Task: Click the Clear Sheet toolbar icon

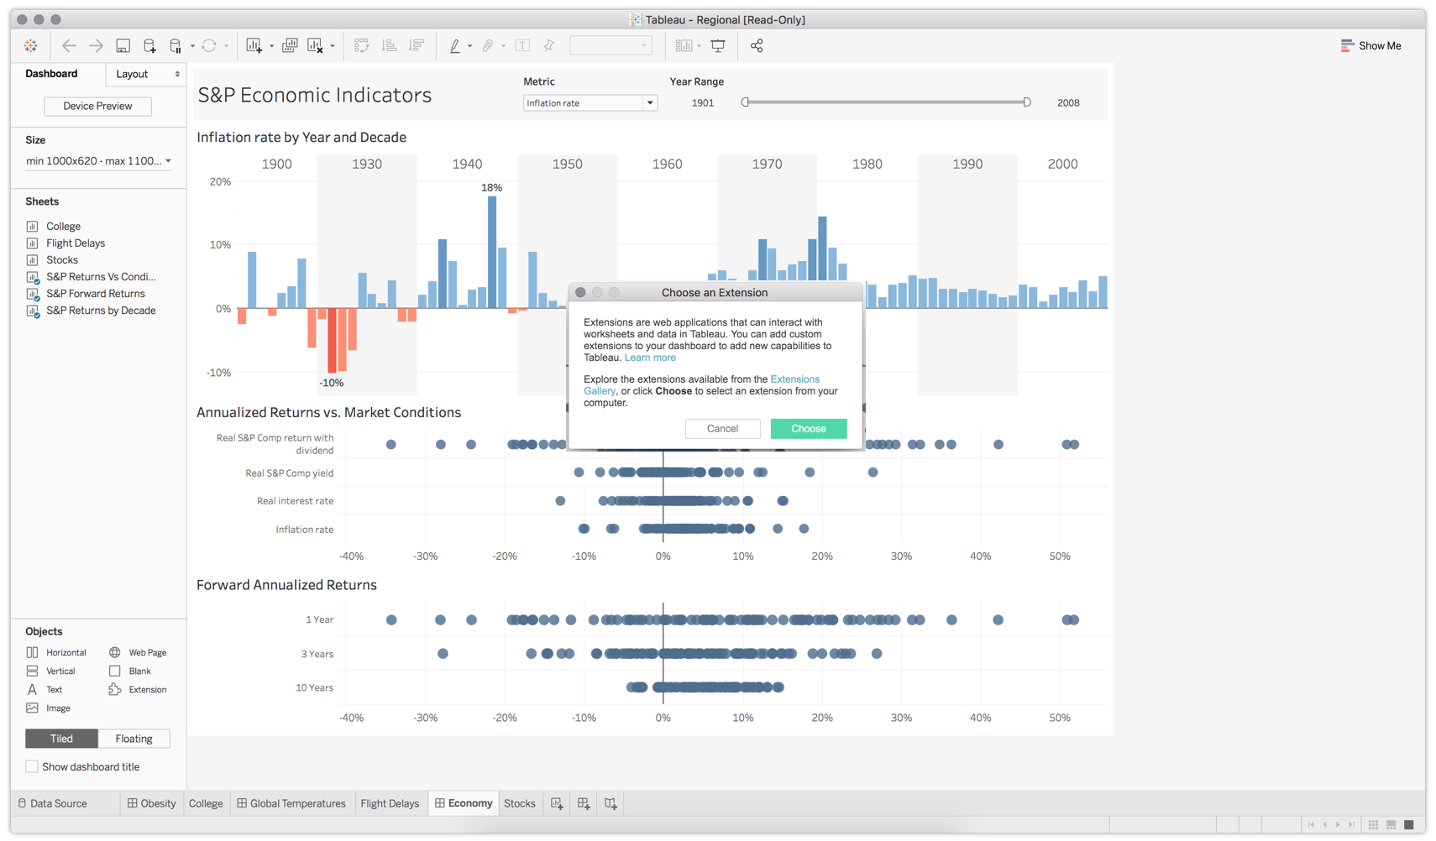Action: coord(316,45)
